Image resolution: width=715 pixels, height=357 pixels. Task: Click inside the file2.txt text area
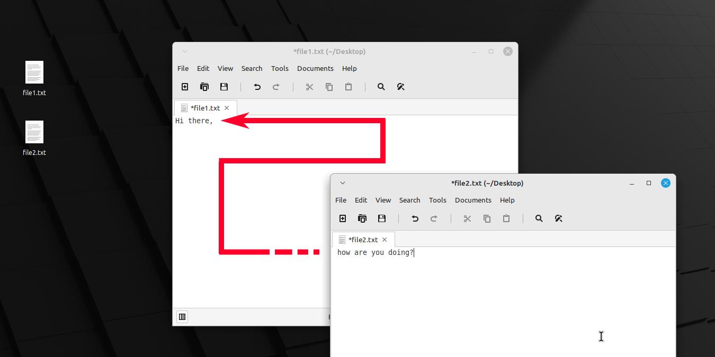[x=503, y=291]
